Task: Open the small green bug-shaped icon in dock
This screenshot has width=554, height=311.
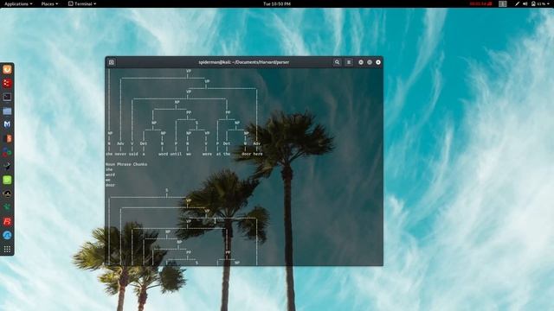Action: point(7,207)
